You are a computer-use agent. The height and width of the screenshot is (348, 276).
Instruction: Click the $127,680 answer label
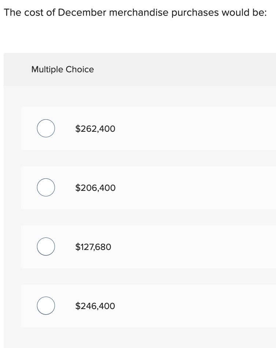93,247
